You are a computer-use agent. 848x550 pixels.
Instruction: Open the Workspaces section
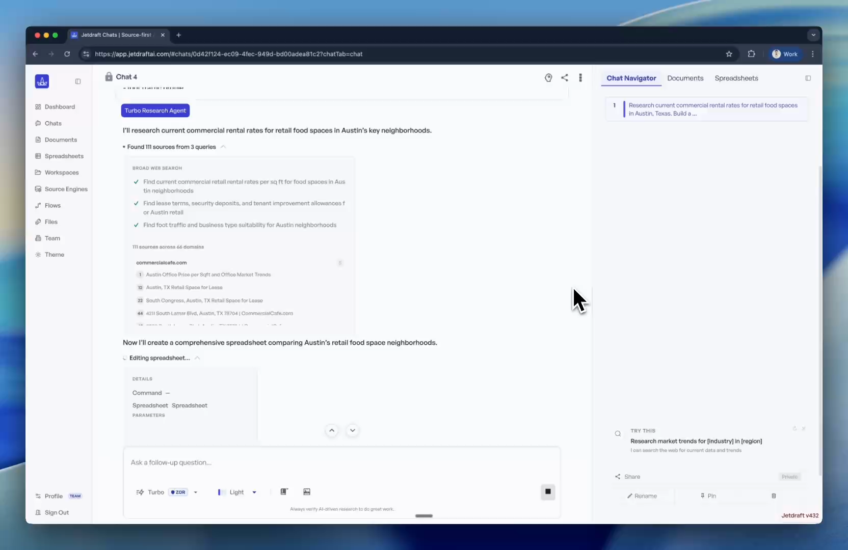coord(62,172)
